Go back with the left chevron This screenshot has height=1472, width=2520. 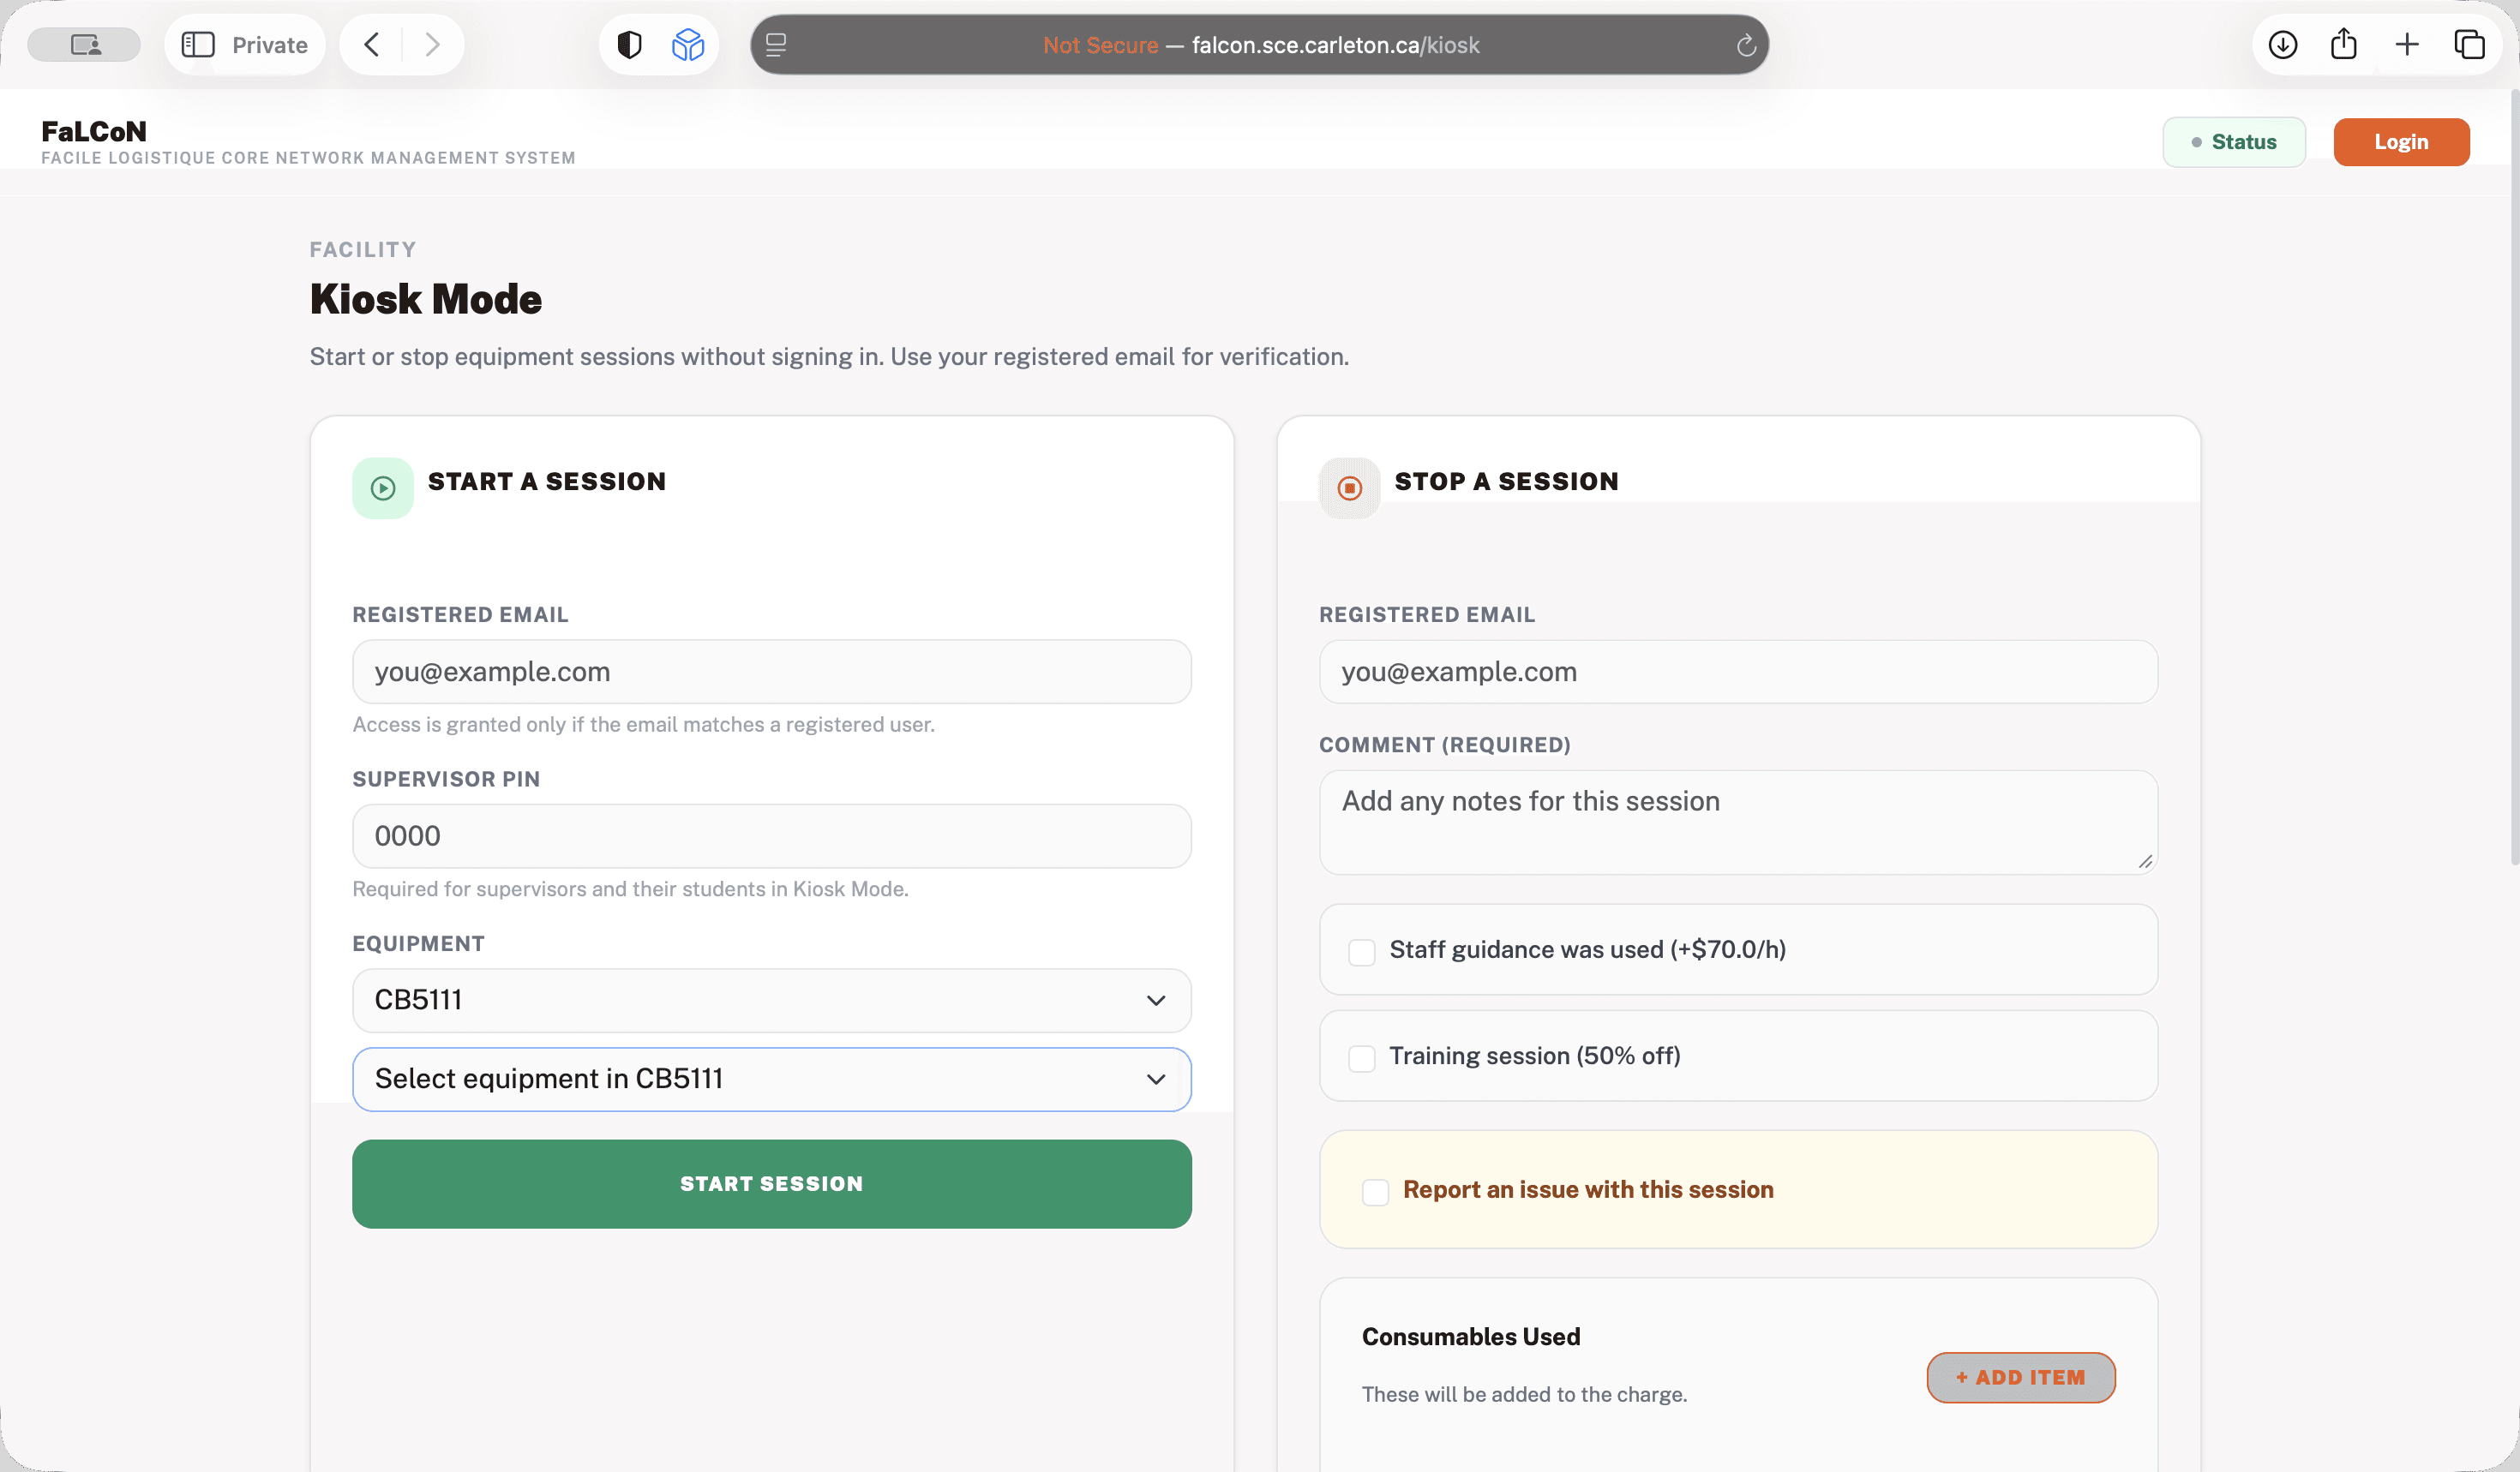click(x=372, y=45)
